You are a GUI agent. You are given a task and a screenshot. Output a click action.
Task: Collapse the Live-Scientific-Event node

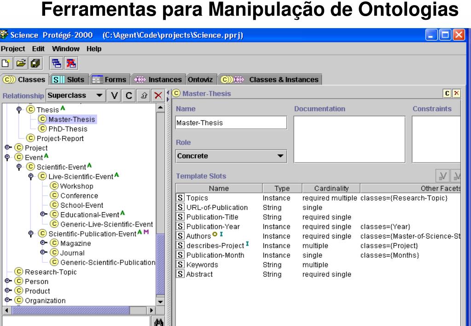(31, 176)
